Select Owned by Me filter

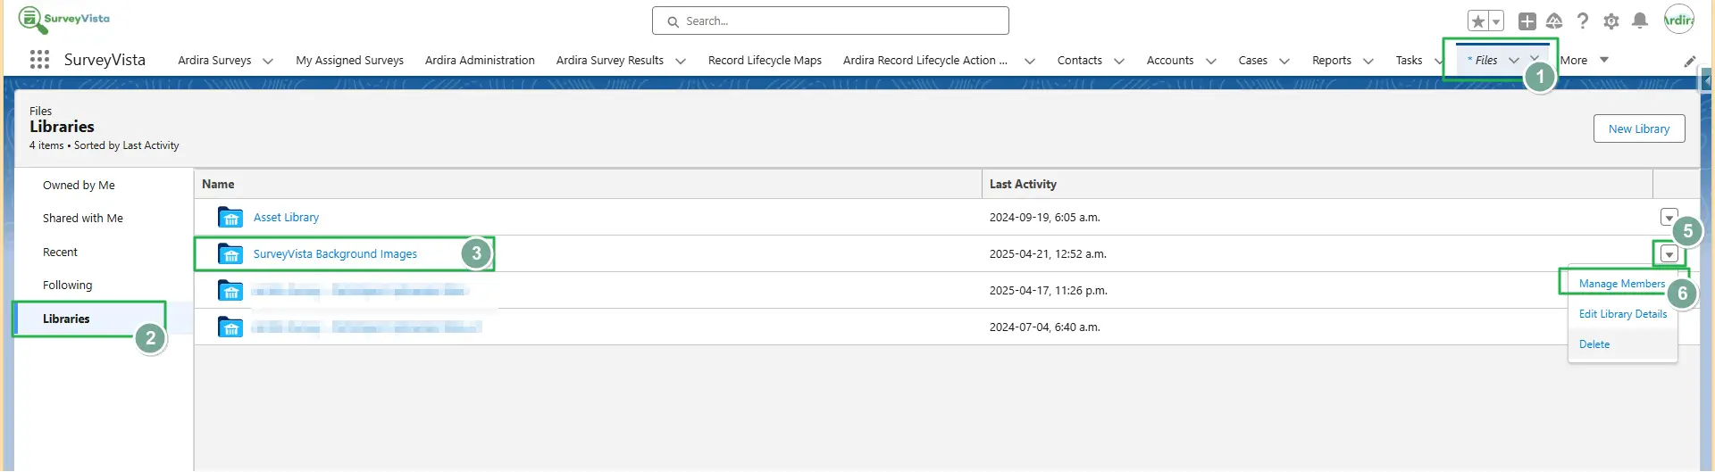click(x=79, y=186)
